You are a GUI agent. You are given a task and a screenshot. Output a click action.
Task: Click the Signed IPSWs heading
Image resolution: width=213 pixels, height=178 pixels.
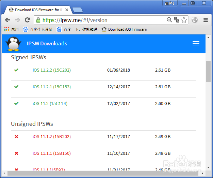pos(29,57)
